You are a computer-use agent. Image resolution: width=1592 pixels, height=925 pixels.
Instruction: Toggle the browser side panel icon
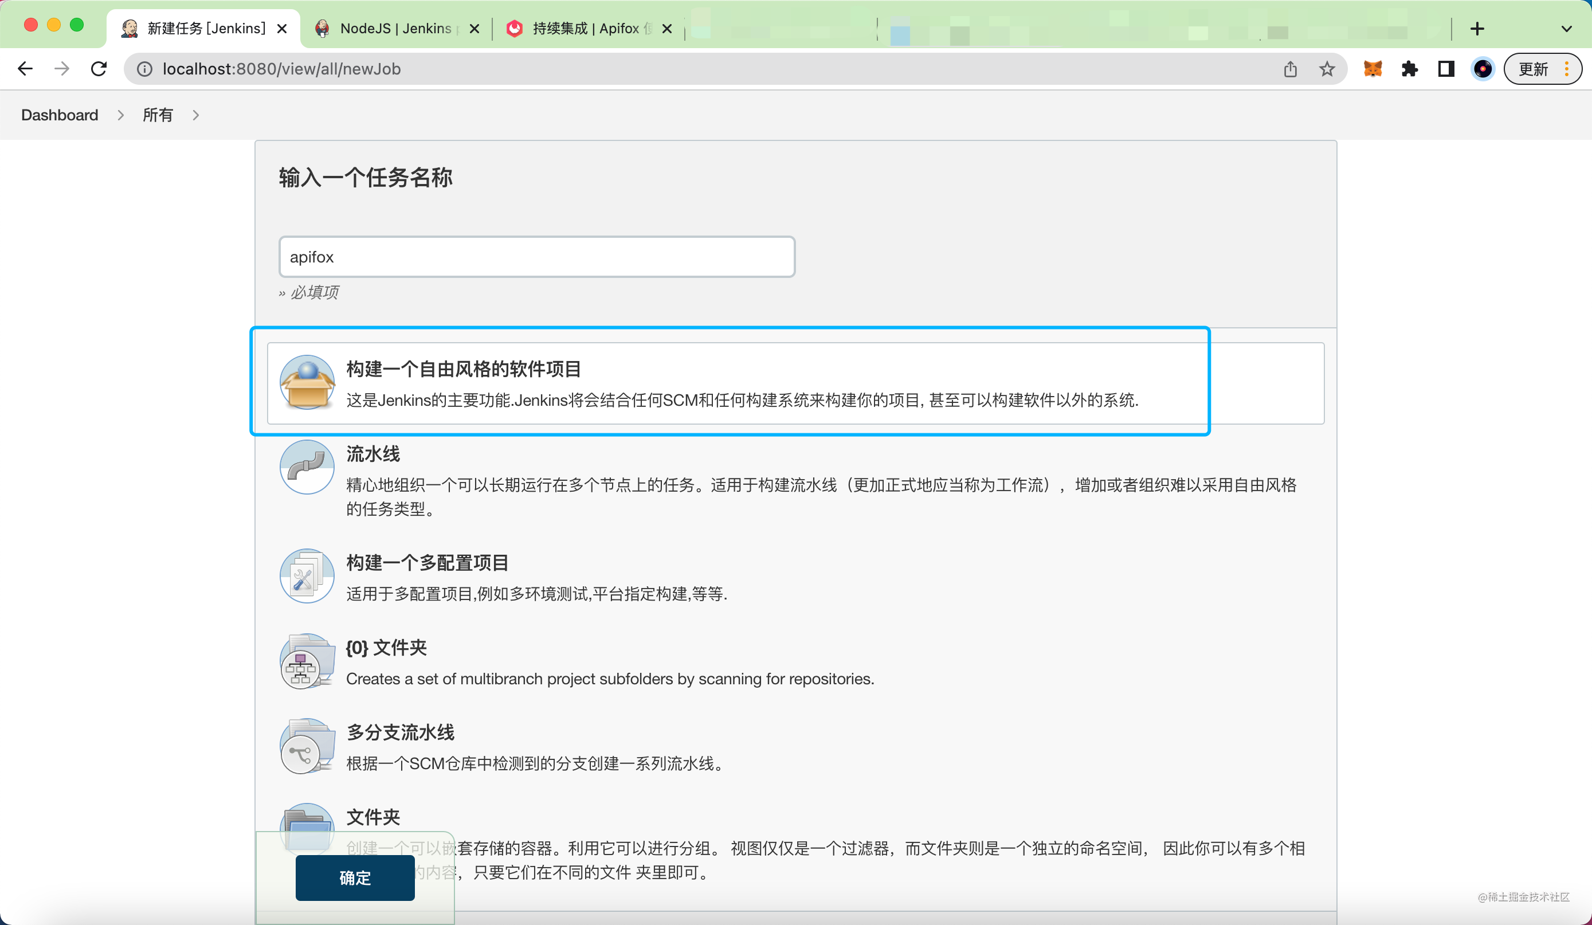[1446, 69]
